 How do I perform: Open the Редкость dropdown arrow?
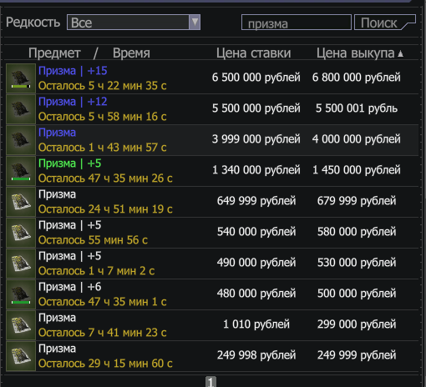pyautogui.click(x=195, y=22)
